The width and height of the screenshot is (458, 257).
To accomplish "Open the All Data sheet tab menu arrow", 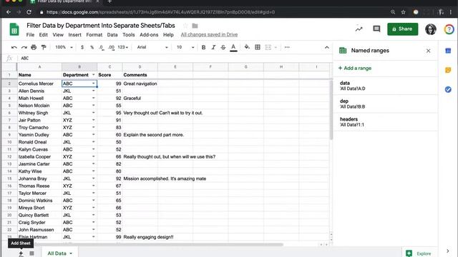I will pos(71,253).
